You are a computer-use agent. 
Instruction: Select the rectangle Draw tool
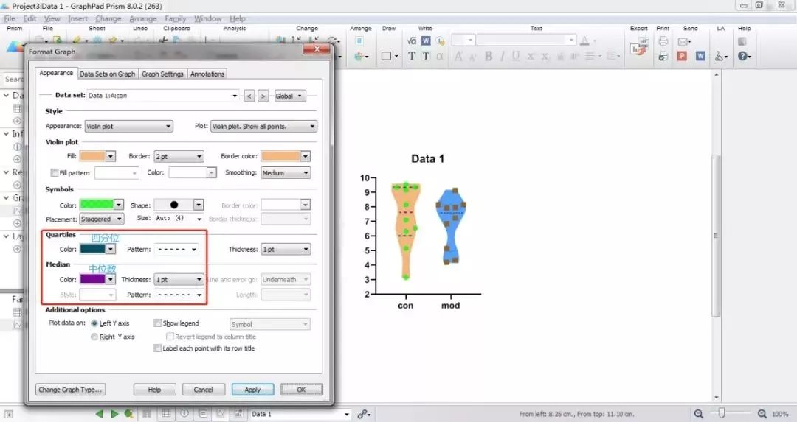[x=386, y=56]
